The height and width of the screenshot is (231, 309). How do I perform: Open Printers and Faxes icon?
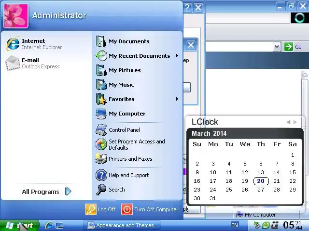click(x=101, y=159)
